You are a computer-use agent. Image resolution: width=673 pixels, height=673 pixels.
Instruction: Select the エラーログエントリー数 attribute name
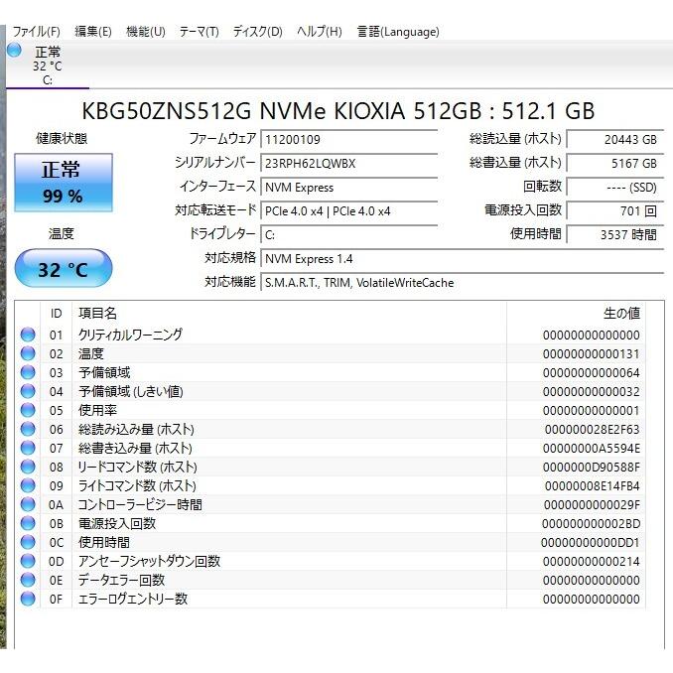click(x=133, y=599)
